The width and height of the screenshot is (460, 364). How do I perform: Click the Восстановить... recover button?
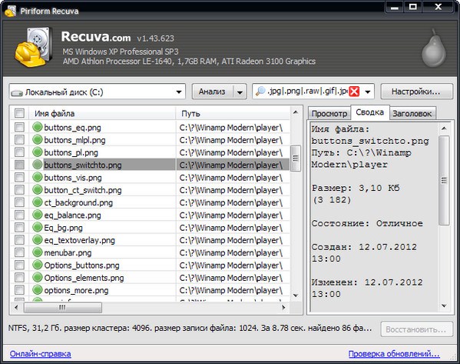(416, 329)
